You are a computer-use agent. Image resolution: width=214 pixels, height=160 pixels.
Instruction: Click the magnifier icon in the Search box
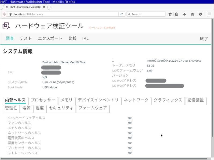[129, 14]
